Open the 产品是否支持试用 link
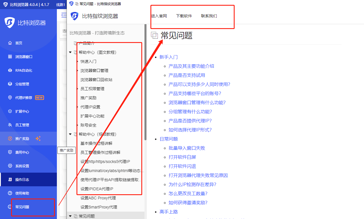The width and height of the screenshot is (364, 219). 187,75
